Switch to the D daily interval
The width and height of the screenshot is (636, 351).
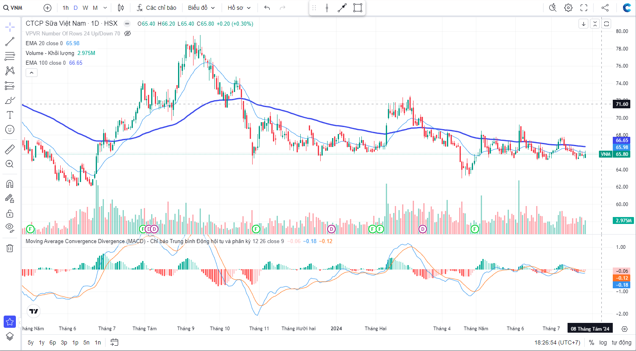75,8
